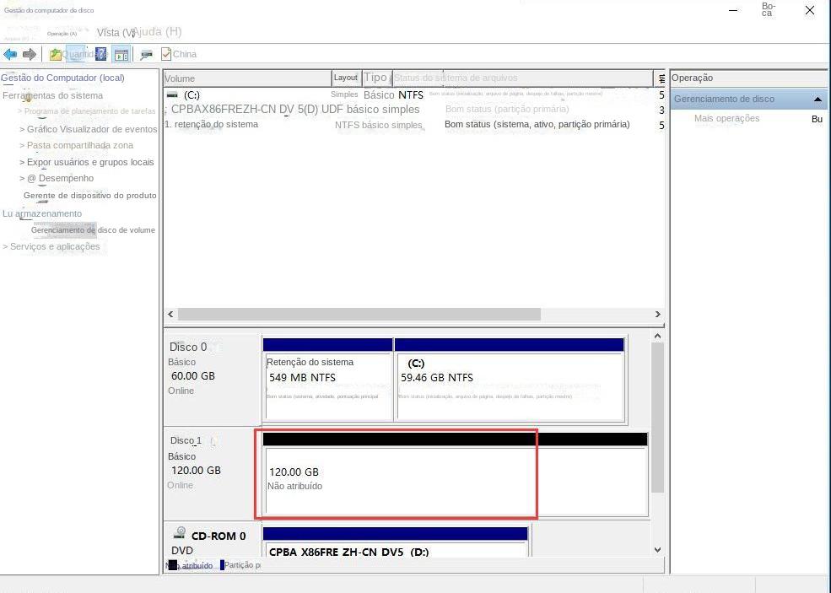Click Mais operações in Operação pane

pyautogui.click(x=726, y=118)
